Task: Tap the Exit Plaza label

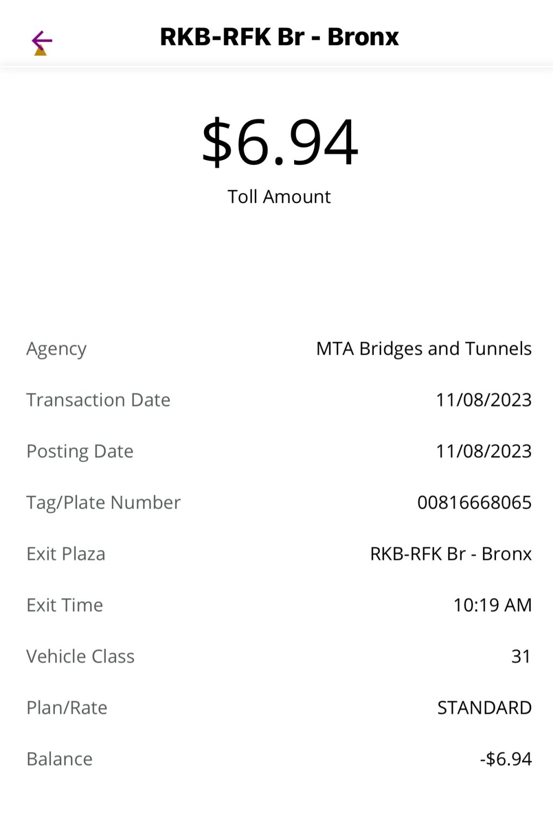Action: click(x=66, y=554)
